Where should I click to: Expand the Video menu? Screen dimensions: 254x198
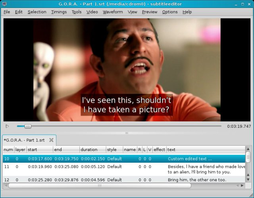tap(92, 12)
